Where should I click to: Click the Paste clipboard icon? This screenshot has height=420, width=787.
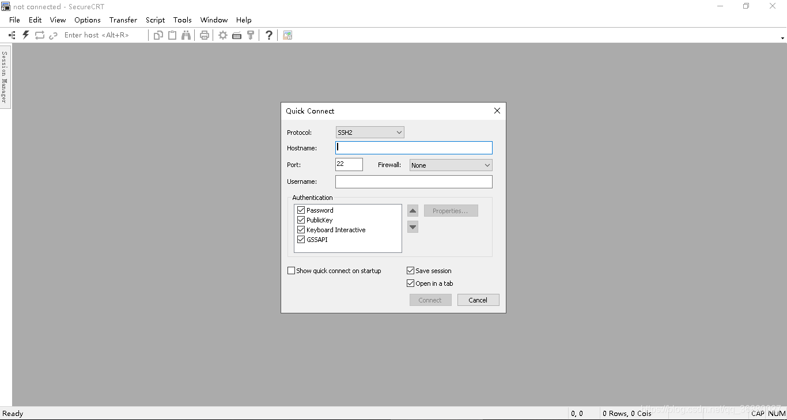pyautogui.click(x=172, y=35)
